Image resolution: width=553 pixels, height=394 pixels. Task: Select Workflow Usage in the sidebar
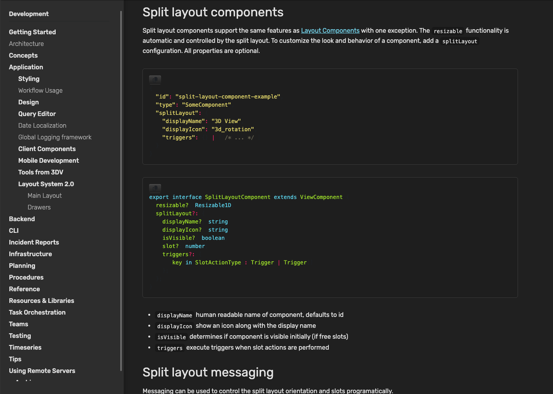click(40, 90)
